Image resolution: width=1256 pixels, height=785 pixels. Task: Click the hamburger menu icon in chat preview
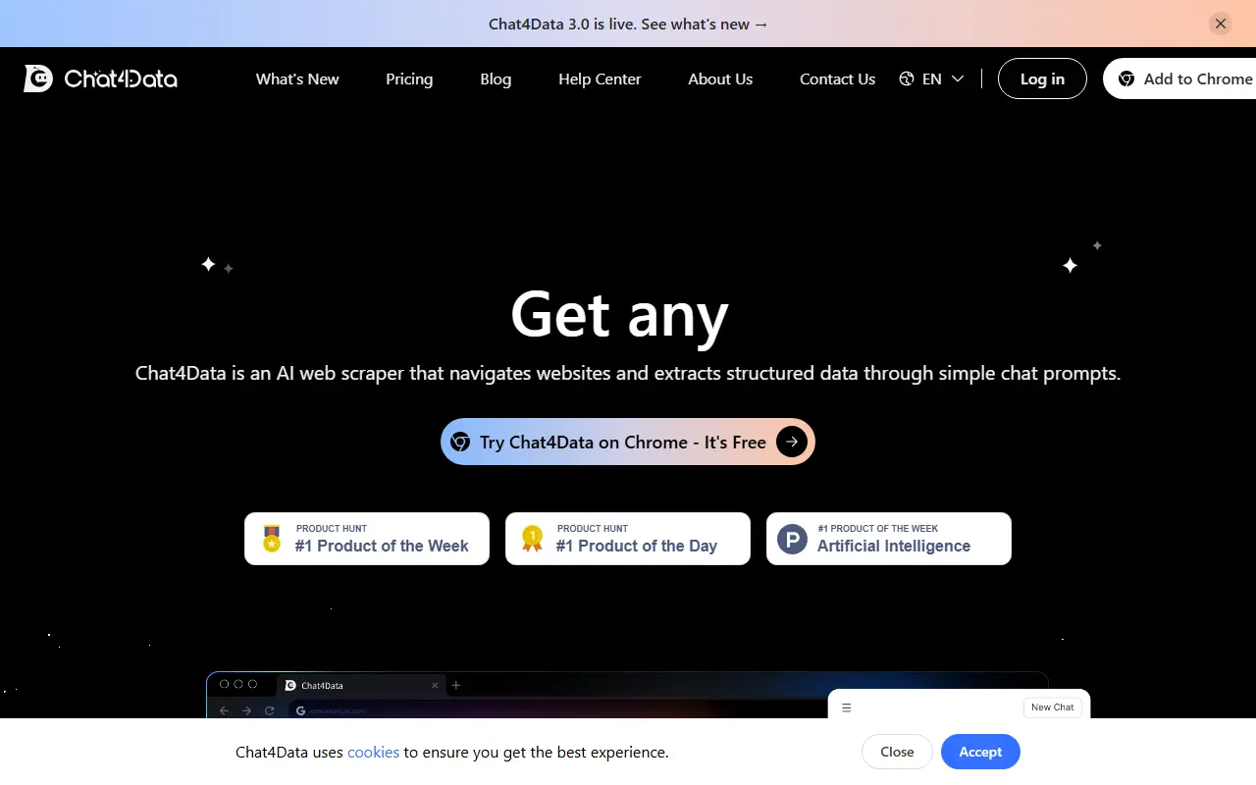(x=847, y=707)
